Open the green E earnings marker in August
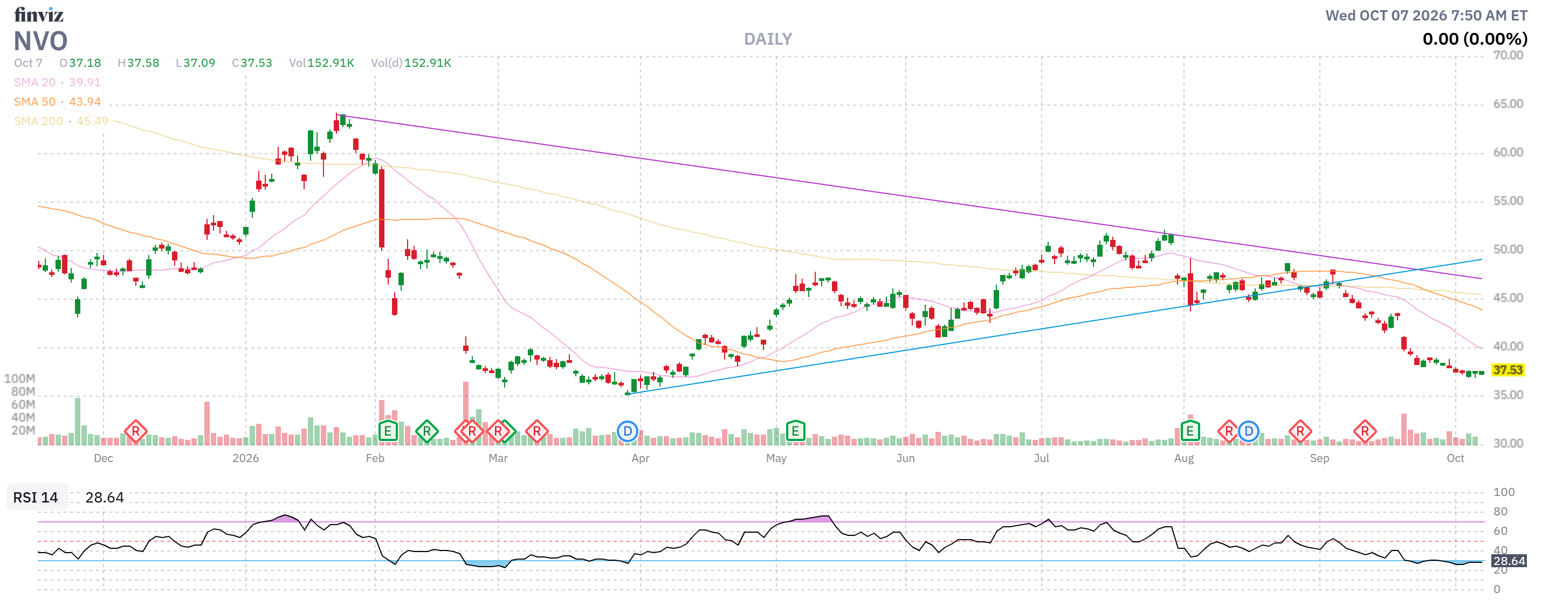This screenshot has height=606, width=1542. [1190, 431]
